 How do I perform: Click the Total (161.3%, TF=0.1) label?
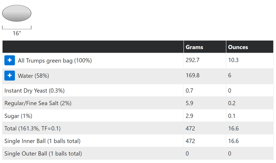click(32, 128)
